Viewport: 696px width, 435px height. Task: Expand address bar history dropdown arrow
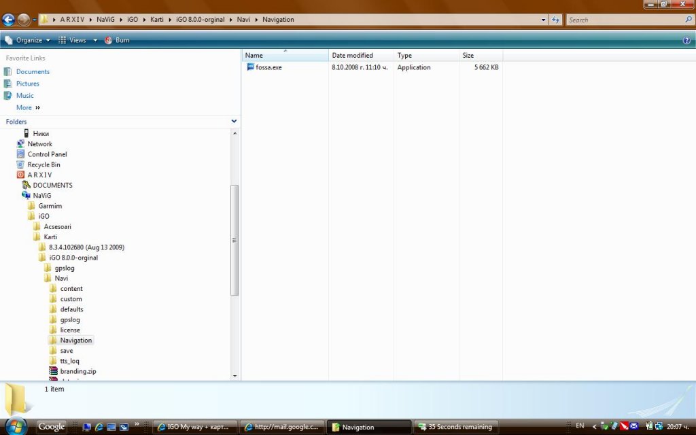click(543, 20)
